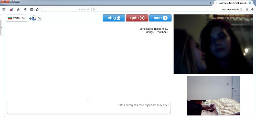Image resolution: width=256 pixels, height=117 pixels.
Task: Open the Firefox hamburger menu
Action: (4, 9)
